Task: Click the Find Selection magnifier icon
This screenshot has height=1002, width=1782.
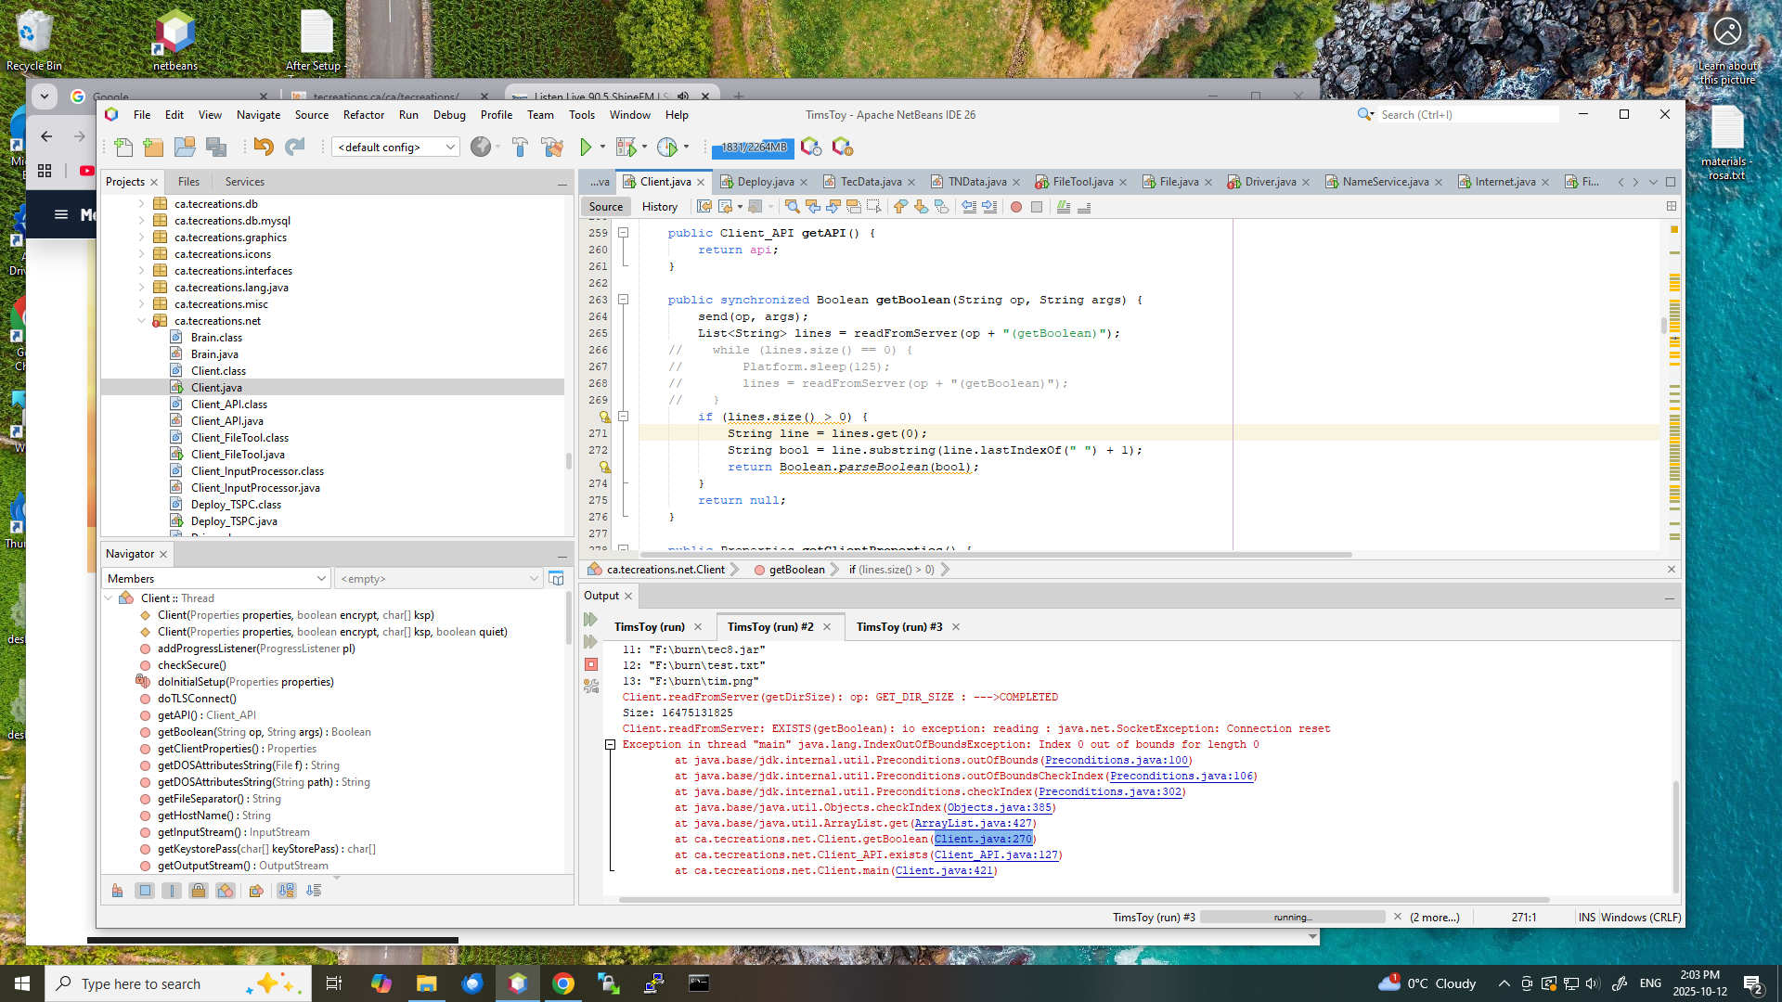Action: (x=792, y=207)
